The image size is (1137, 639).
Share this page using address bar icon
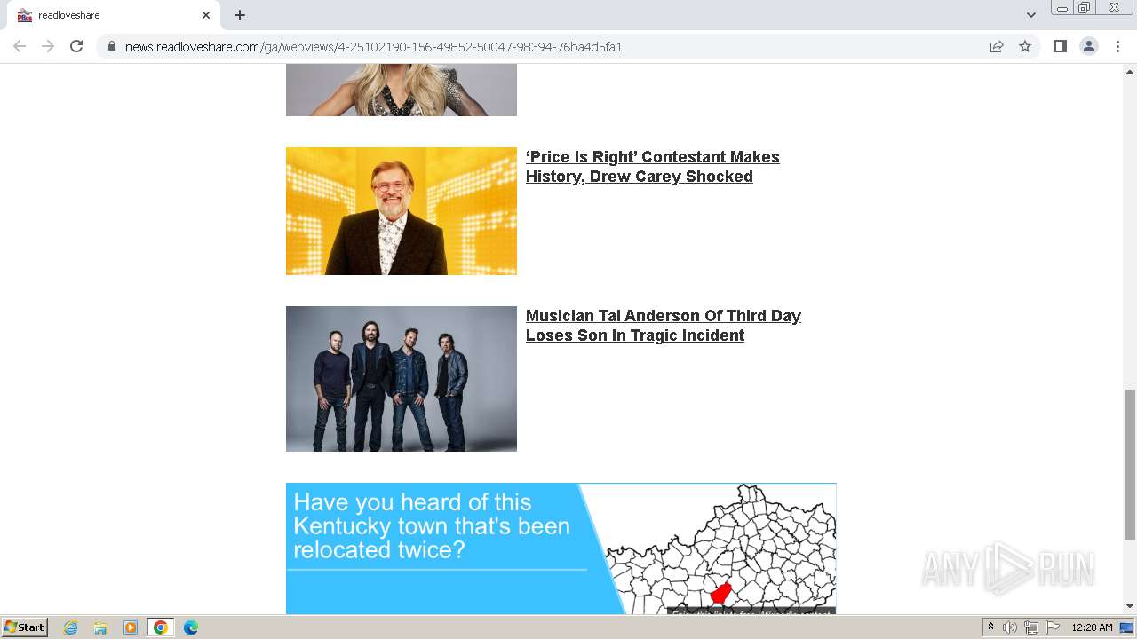(x=997, y=46)
